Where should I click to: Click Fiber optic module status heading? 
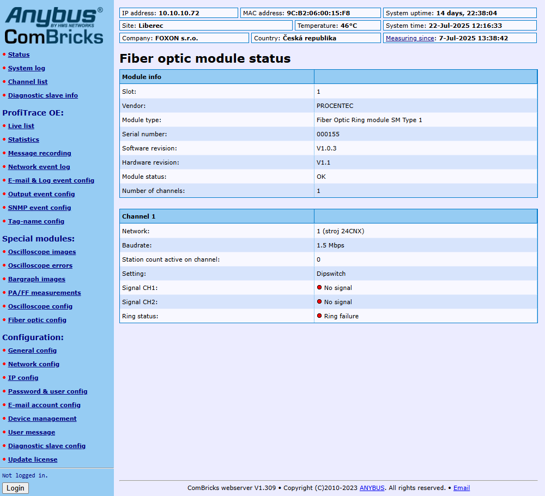click(205, 58)
